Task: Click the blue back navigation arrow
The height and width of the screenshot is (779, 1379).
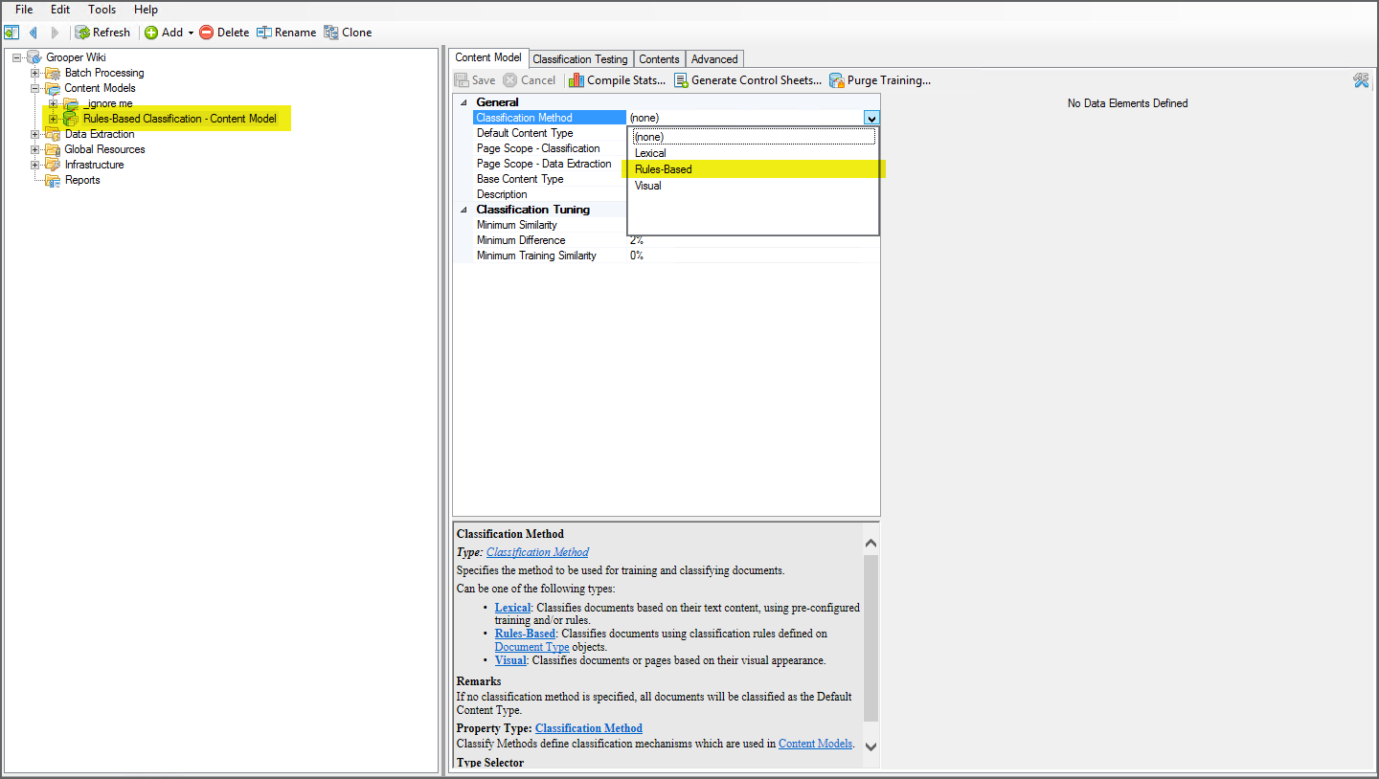Action: point(33,33)
